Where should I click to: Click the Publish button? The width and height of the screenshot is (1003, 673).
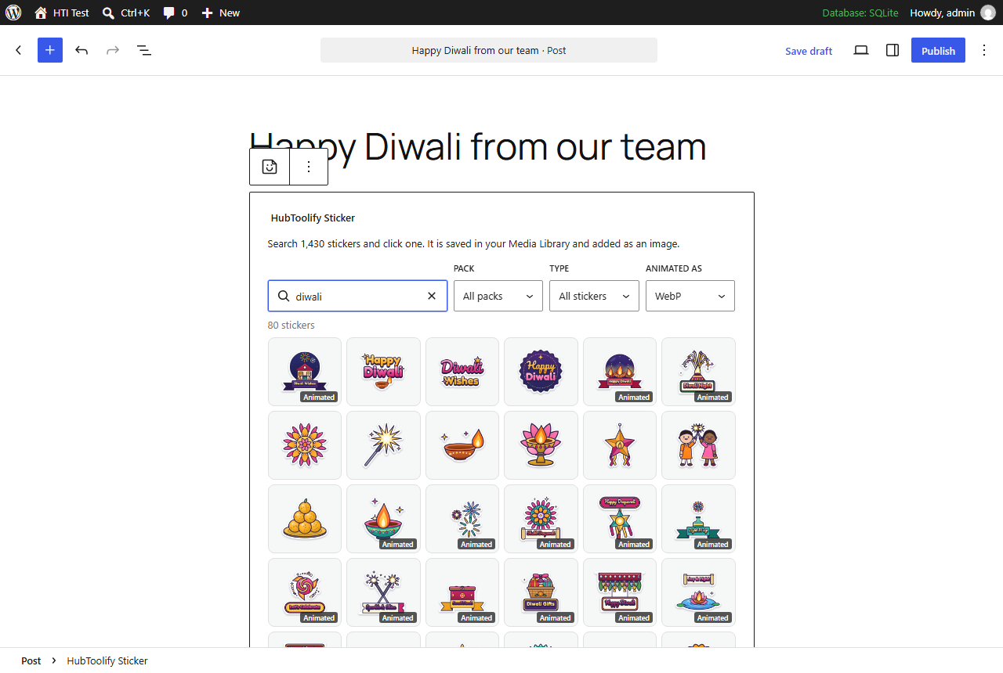click(x=938, y=50)
